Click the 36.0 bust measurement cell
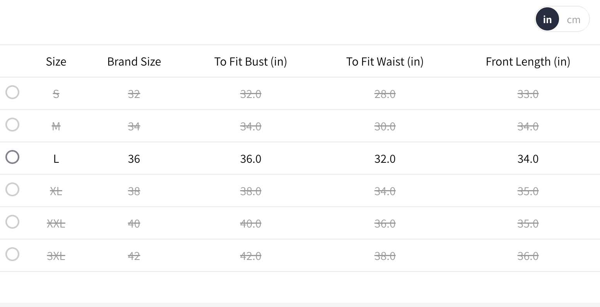The height and width of the screenshot is (307, 600). click(x=251, y=159)
